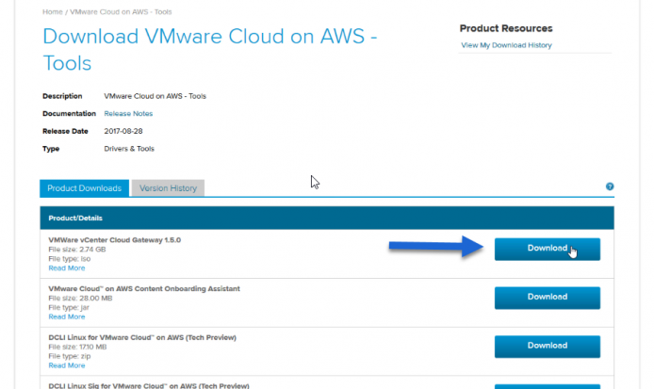Click the File type: iso text
Viewport: 654px width, 389px height.
pos(70,258)
